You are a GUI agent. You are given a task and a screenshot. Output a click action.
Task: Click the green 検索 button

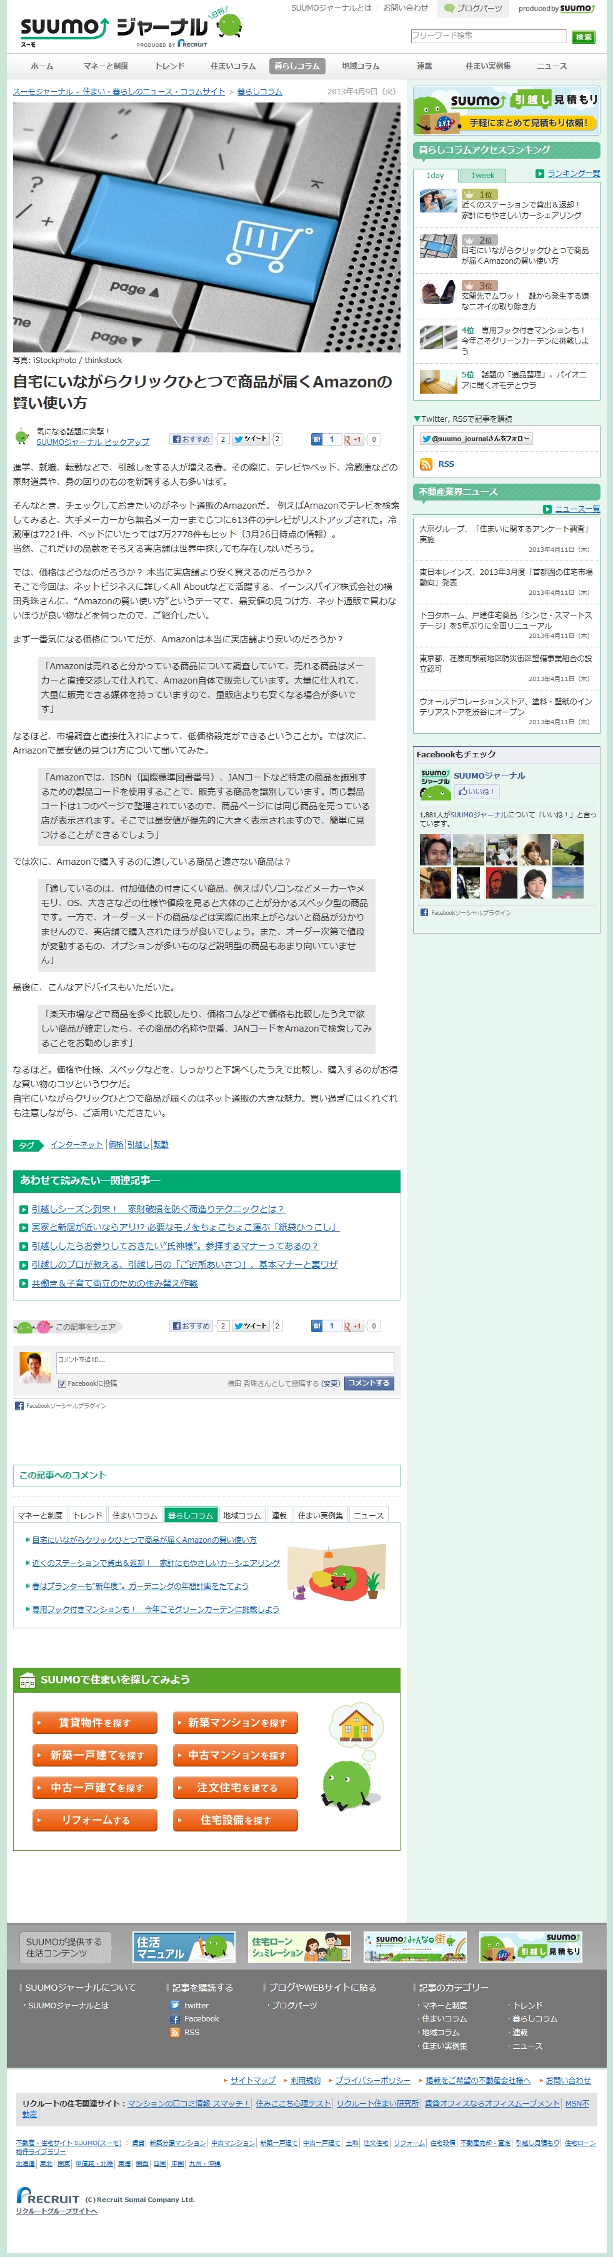point(583,37)
